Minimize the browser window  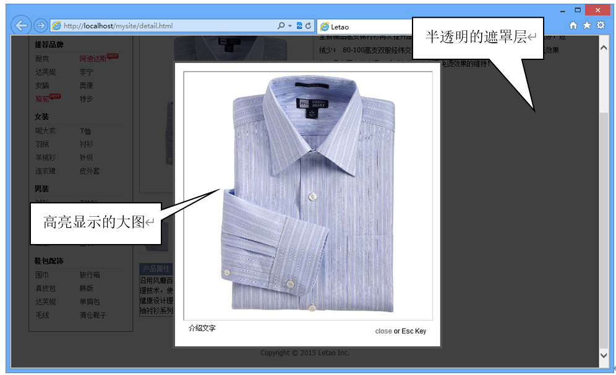[x=563, y=11]
